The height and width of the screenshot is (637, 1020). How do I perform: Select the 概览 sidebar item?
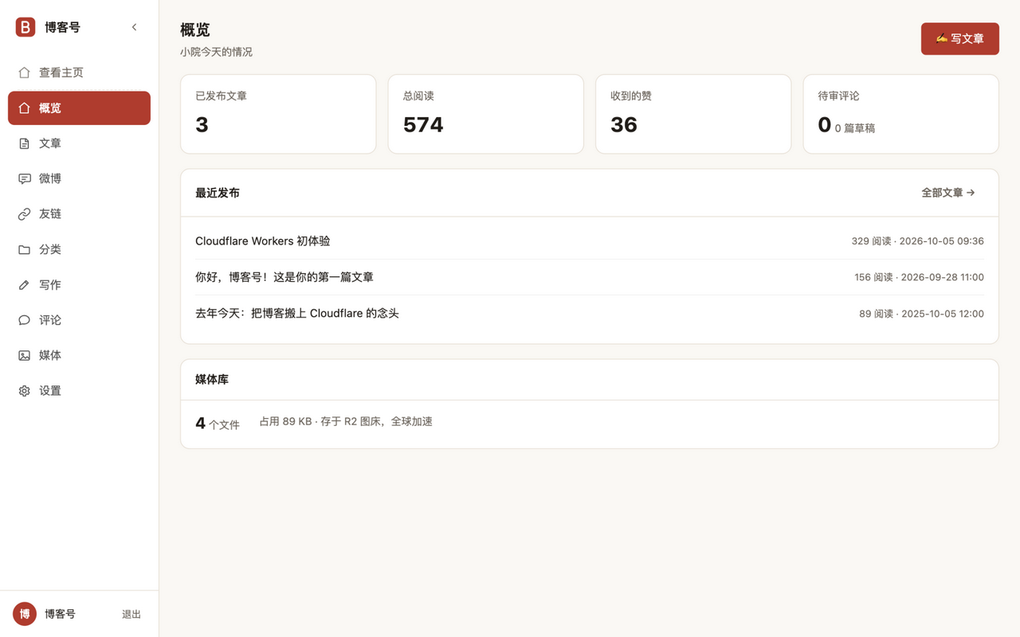[79, 108]
